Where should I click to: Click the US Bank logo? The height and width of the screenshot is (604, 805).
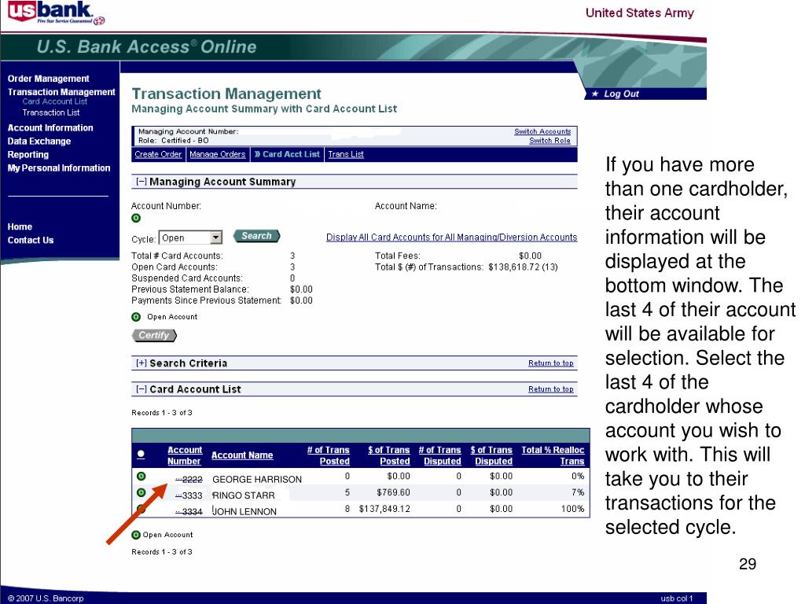[x=56, y=13]
